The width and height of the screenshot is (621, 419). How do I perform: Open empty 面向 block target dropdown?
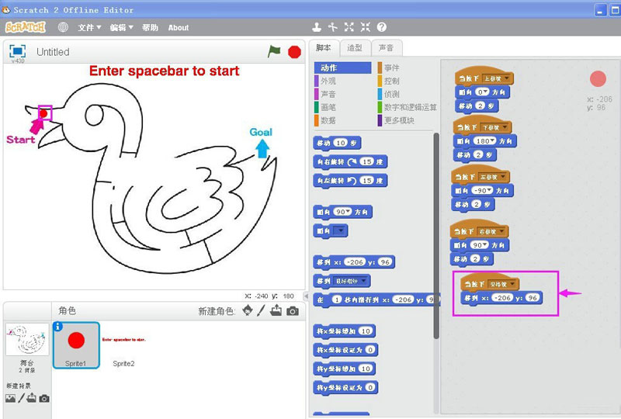pos(340,230)
